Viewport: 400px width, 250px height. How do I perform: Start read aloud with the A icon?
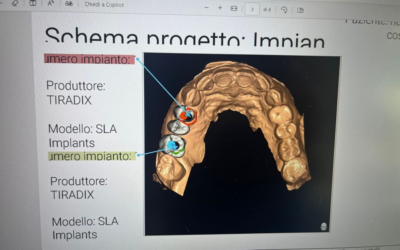point(51,4)
